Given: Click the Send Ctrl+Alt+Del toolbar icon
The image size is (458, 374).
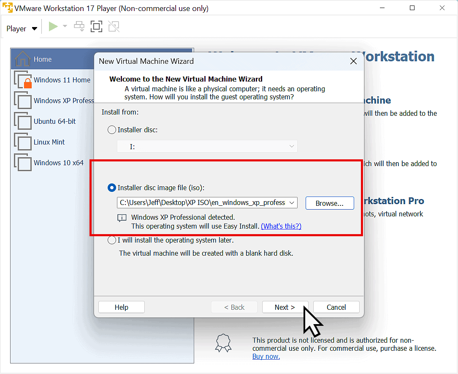Looking at the screenshot, I should click(x=79, y=26).
